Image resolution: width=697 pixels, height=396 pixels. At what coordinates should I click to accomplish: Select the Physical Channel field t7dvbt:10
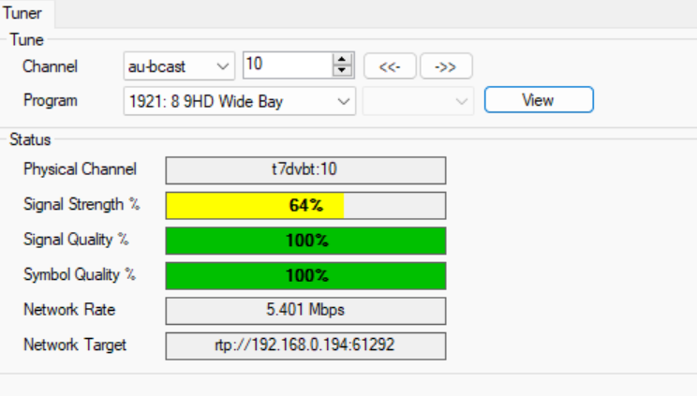click(x=305, y=170)
